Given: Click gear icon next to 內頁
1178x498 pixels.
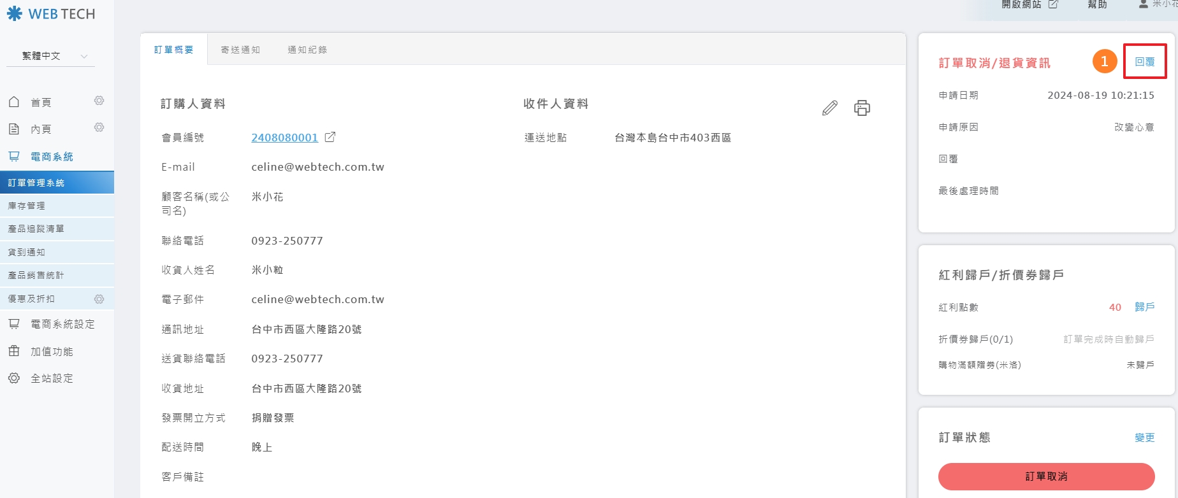Looking at the screenshot, I should 99,127.
